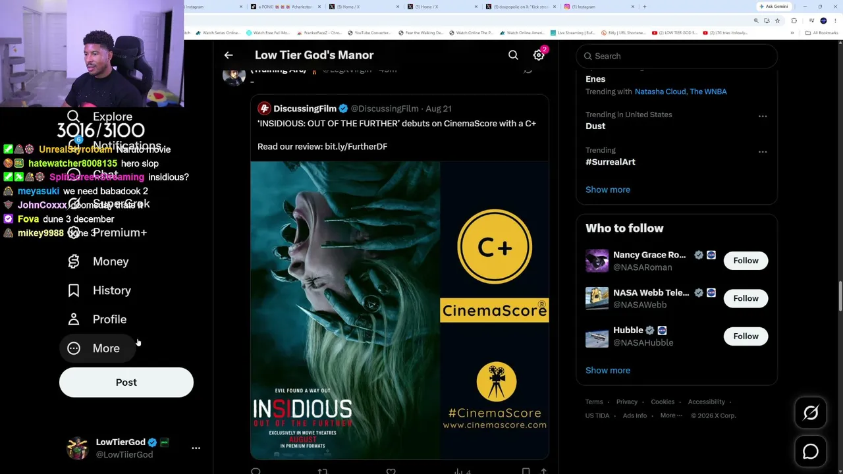Click the Search input field
This screenshot has width=843, height=474.
676,56
